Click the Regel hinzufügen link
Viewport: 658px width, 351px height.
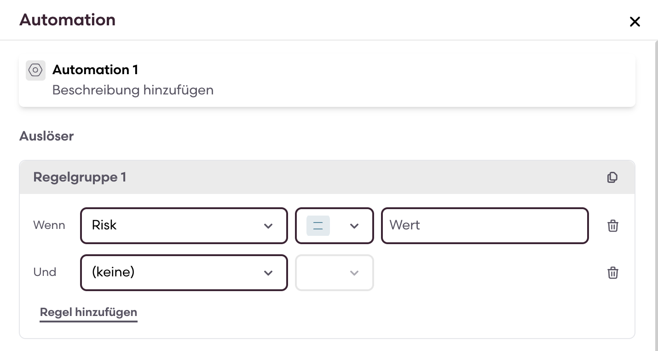pos(88,312)
